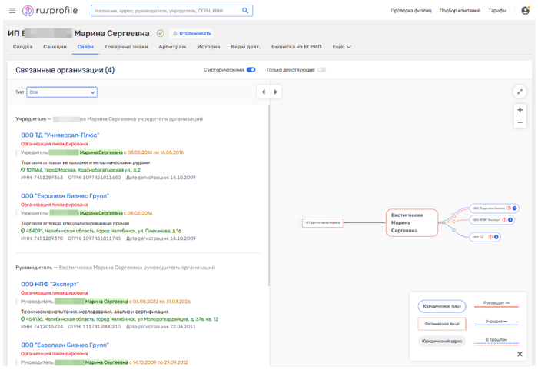The image size is (538, 370).
Task: Open the user account avatar
Action: pos(525,11)
